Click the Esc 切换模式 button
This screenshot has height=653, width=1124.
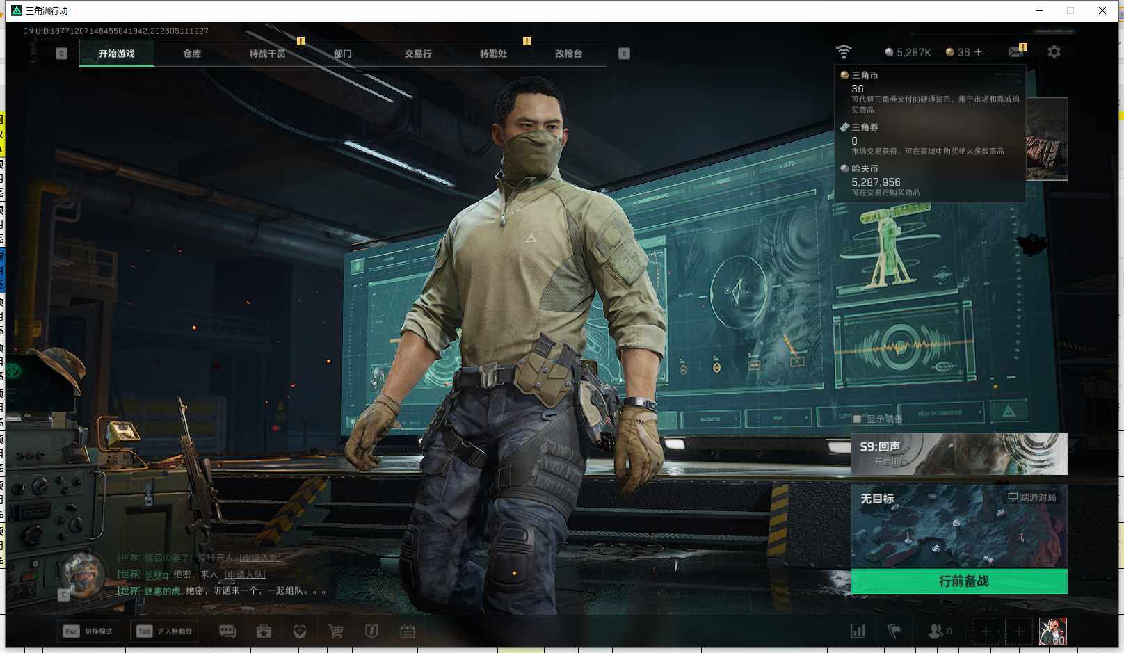coord(88,631)
